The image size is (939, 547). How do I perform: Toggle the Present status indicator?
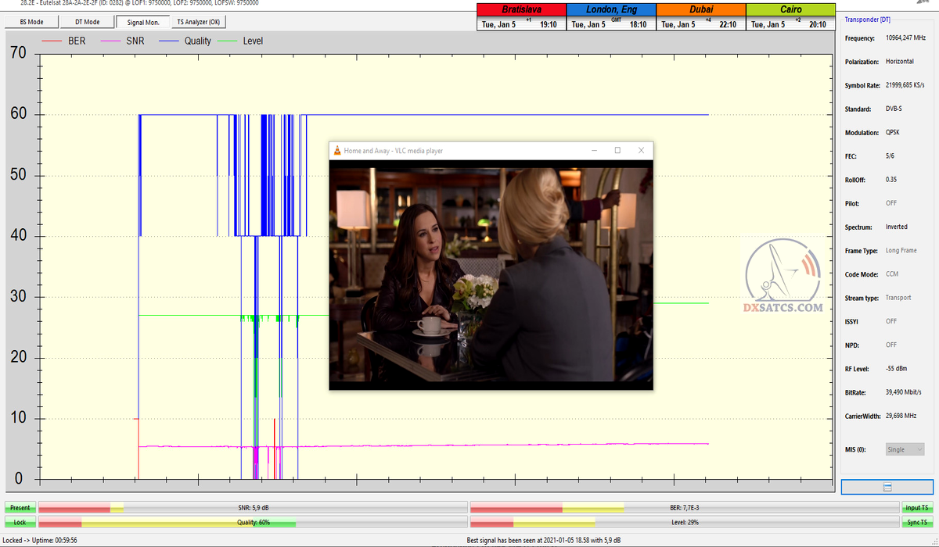coord(20,508)
